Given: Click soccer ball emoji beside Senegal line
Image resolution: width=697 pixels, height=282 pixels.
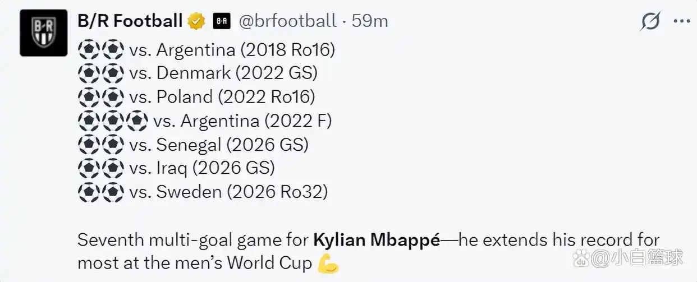Looking at the screenshot, I should coord(101,145).
